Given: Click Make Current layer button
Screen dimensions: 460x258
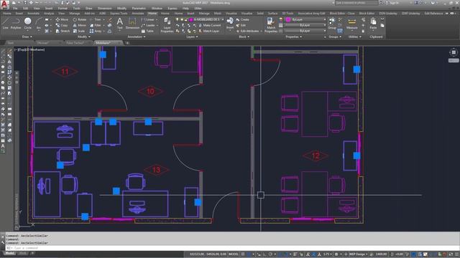Looking at the screenshot, I should pos(209,26).
